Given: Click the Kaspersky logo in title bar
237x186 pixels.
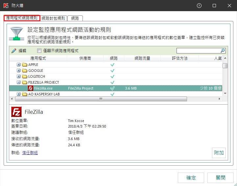Looking at the screenshot, I should (6, 6).
